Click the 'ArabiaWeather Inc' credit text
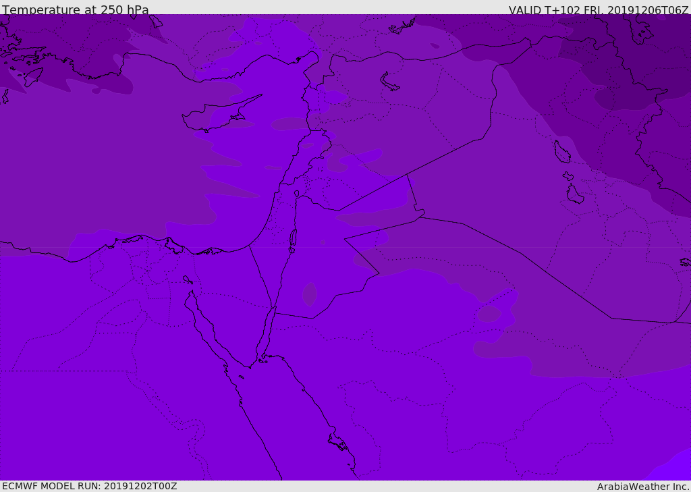691x492 pixels. click(643, 487)
